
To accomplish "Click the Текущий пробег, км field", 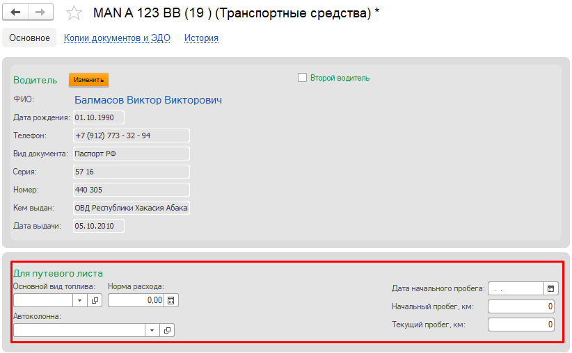I will point(521,325).
